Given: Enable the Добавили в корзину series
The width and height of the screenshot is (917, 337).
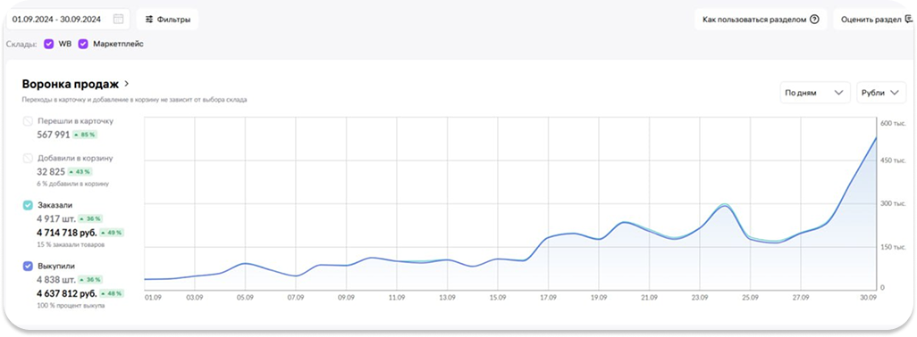Looking at the screenshot, I should (28, 158).
